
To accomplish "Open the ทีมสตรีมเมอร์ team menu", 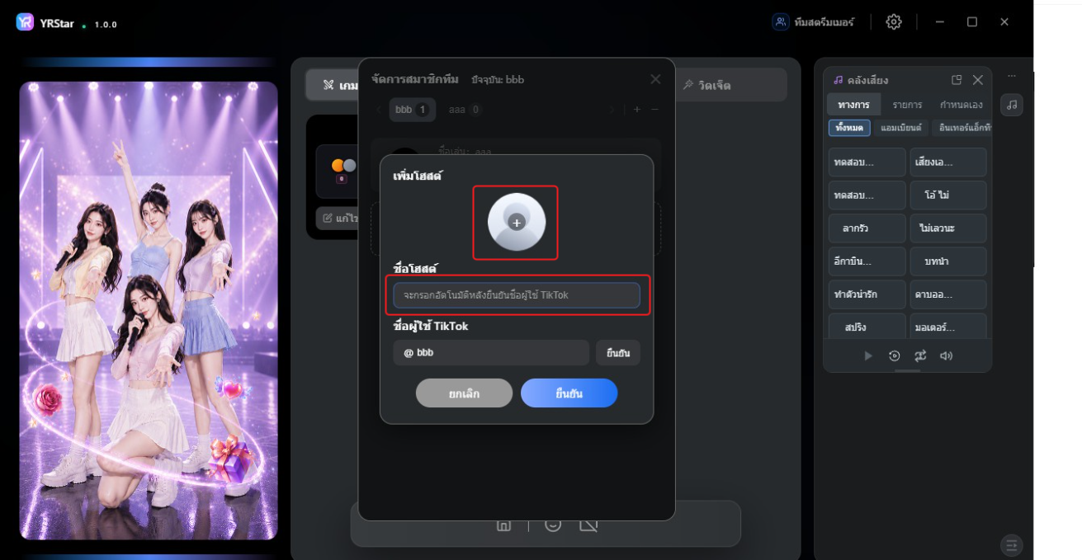I will point(813,22).
